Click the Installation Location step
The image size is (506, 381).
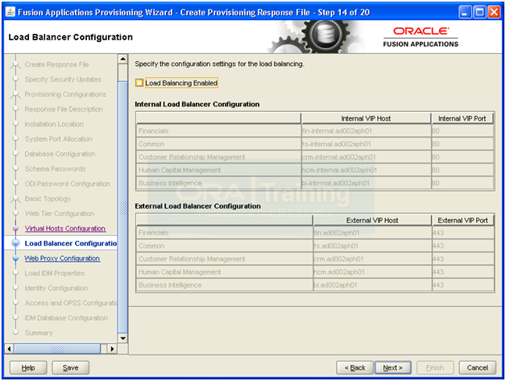pyautogui.click(x=54, y=124)
